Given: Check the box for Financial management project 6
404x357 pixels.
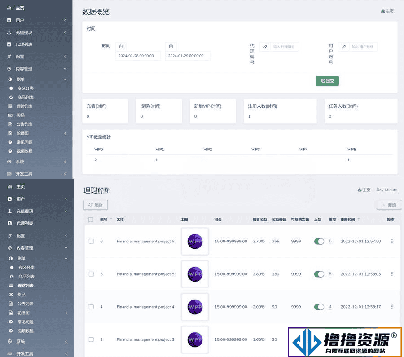Looking at the screenshot, I should pyautogui.click(x=91, y=241).
